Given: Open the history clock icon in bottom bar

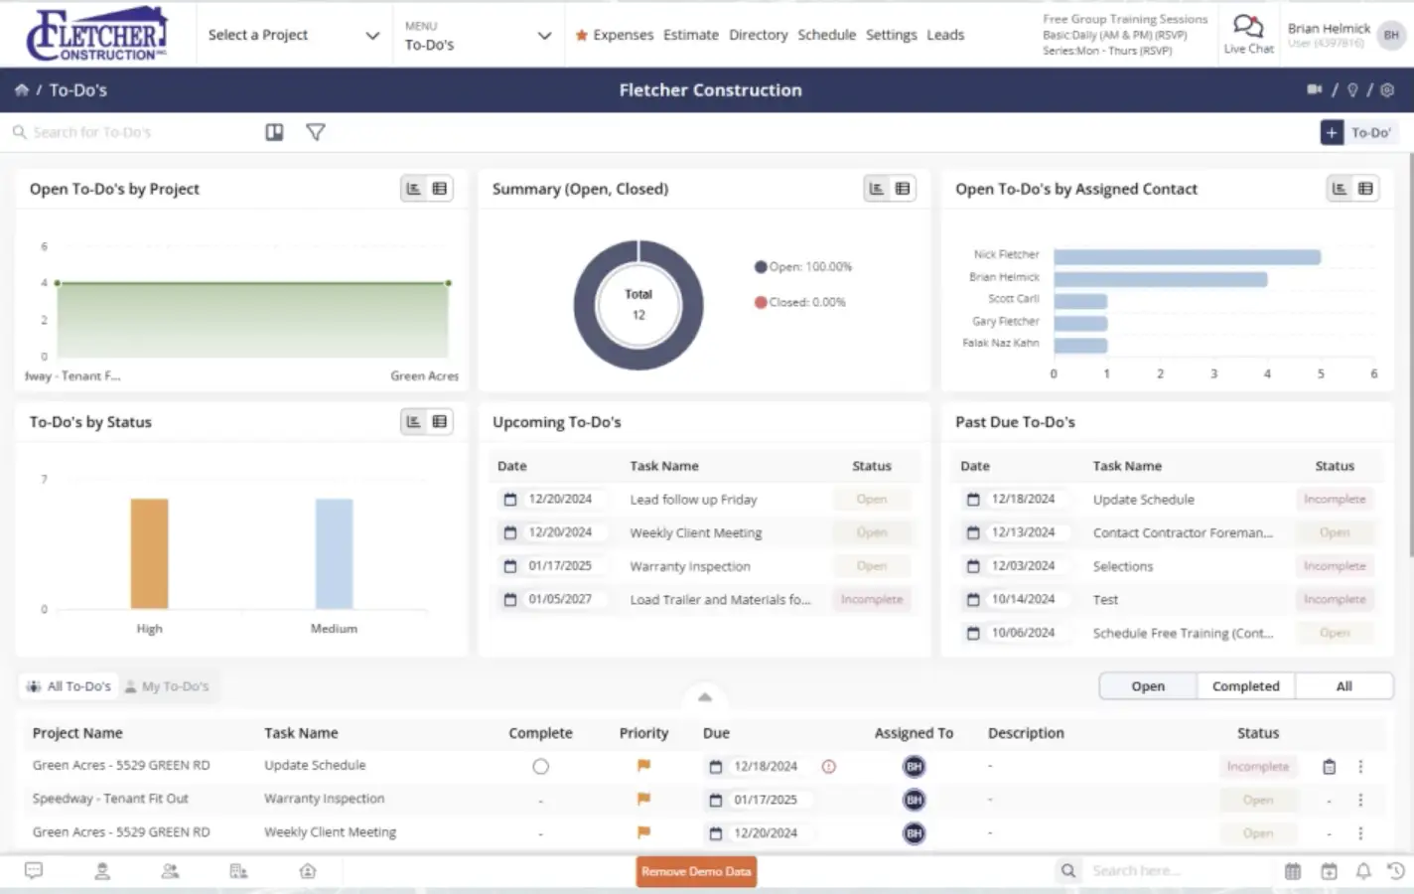Looking at the screenshot, I should pos(1396,871).
